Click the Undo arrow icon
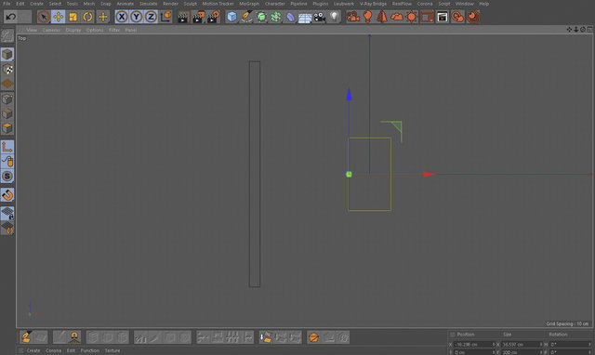Image resolution: width=595 pixels, height=355 pixels. click(x=10, y=17)
